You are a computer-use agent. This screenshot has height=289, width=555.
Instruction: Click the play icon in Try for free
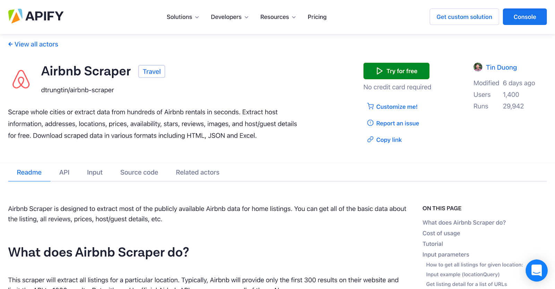click(x=379, y=71)
